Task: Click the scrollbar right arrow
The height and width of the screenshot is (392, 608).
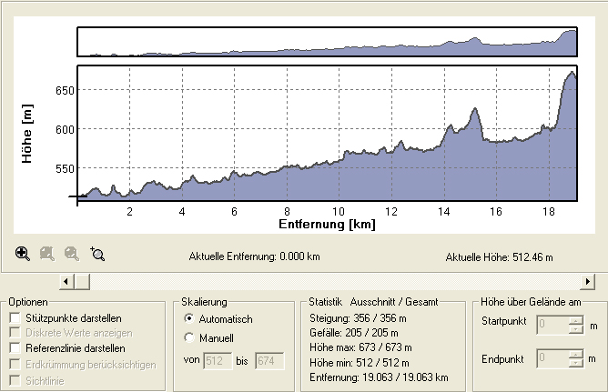Action: click(587, 282)
